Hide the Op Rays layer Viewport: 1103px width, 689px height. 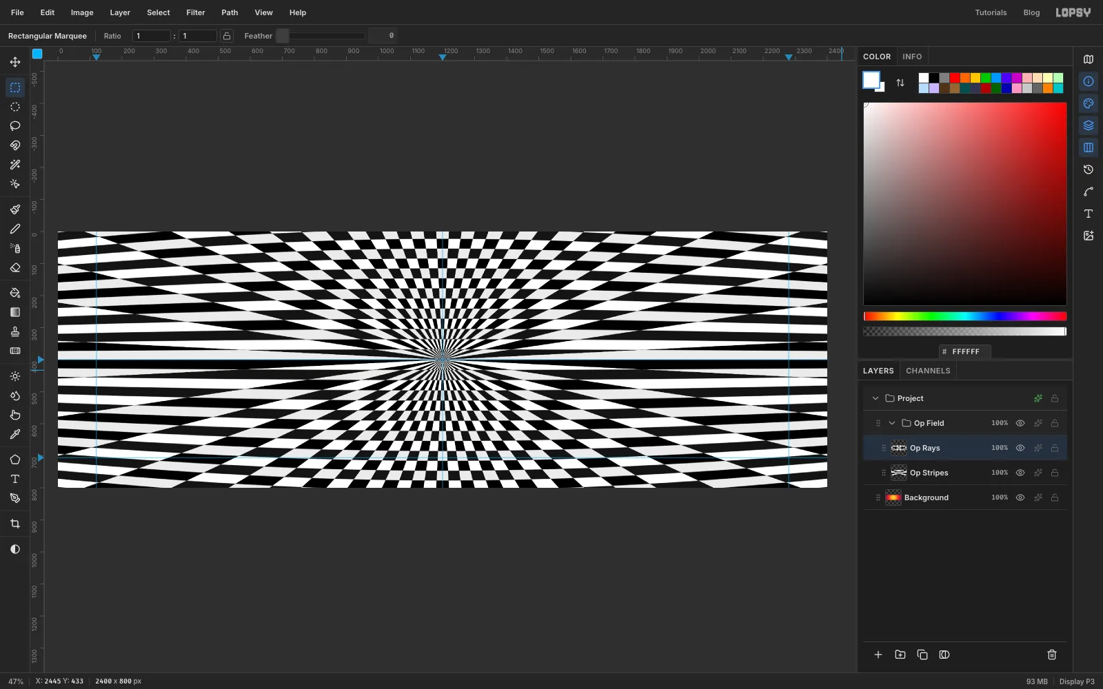(x=1020, y=448)
